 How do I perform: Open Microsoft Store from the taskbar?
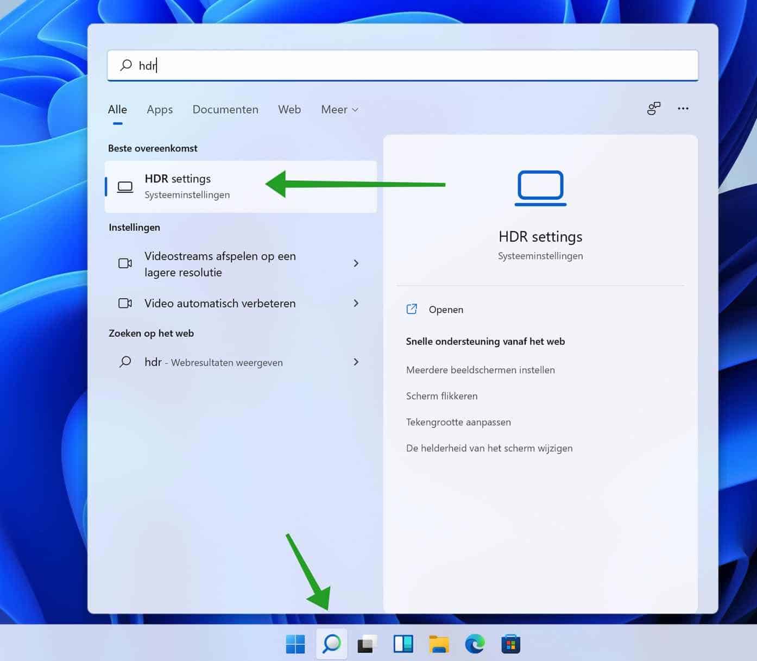click(x=510, y=644)
